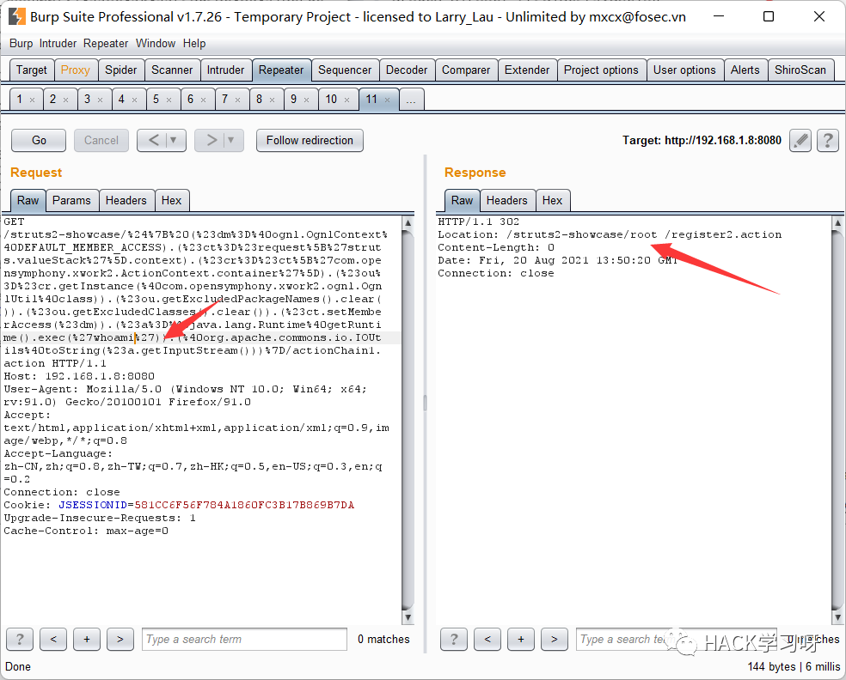Click the edit target pencil icon
Screen dimensions: 846x680
click(x=800, y=141)
